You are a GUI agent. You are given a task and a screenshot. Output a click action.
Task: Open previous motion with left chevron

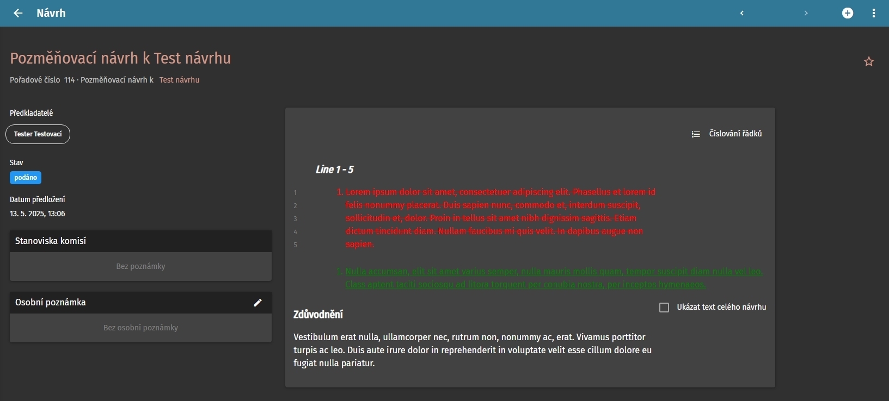click(x=742, y=13)
